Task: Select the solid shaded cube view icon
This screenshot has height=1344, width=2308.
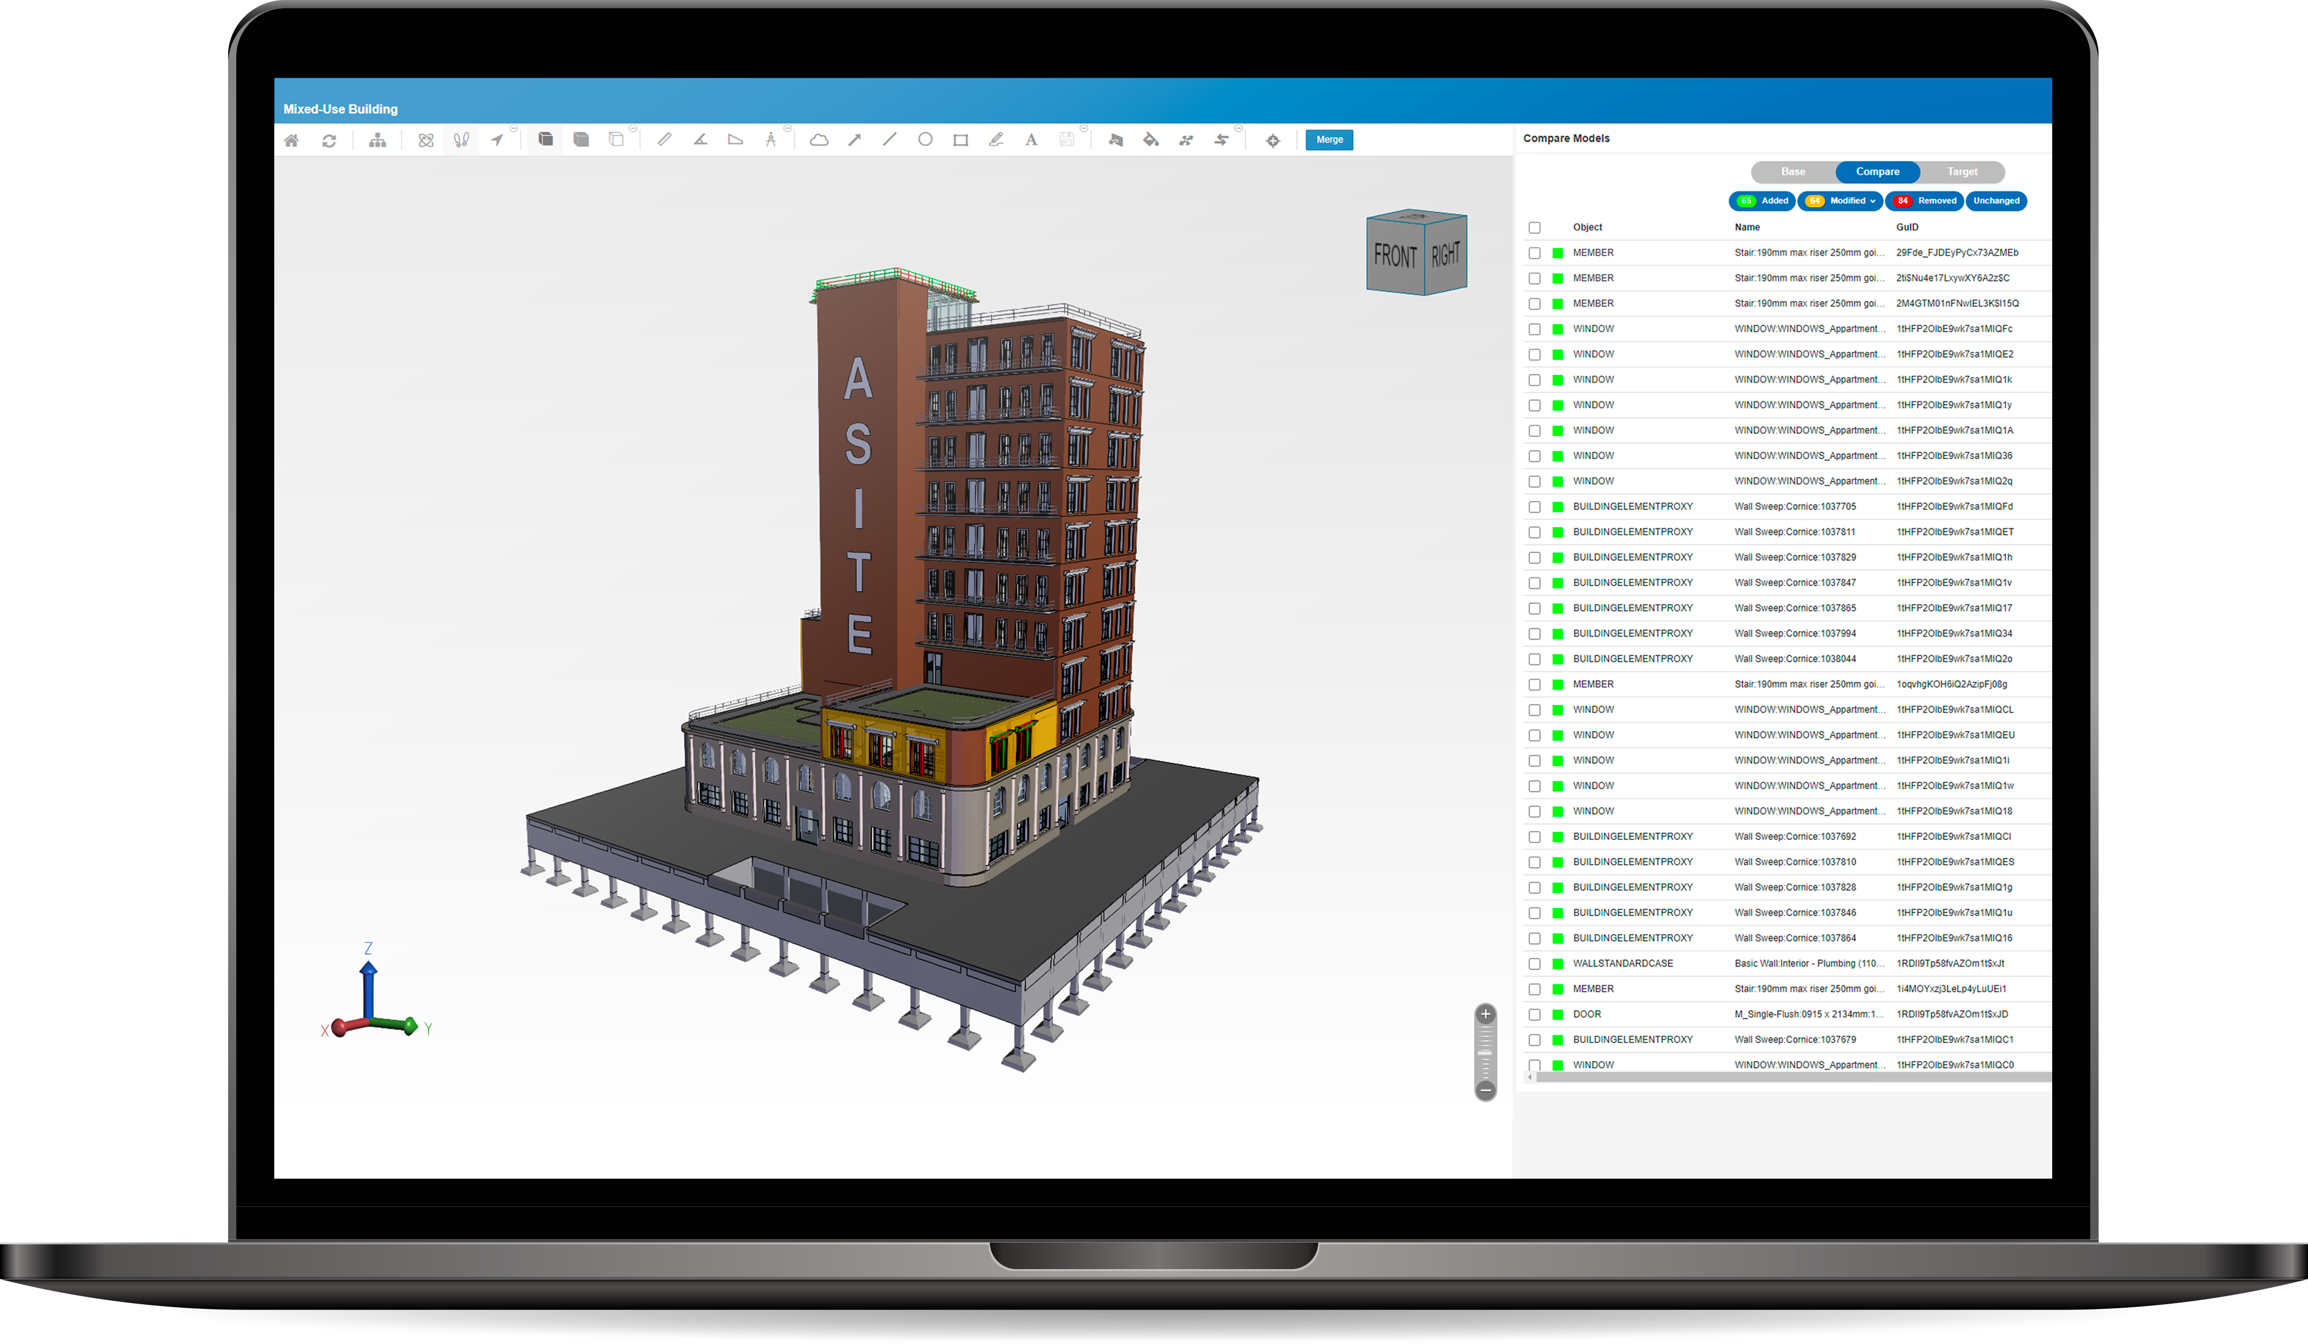Action: (581, 140)
